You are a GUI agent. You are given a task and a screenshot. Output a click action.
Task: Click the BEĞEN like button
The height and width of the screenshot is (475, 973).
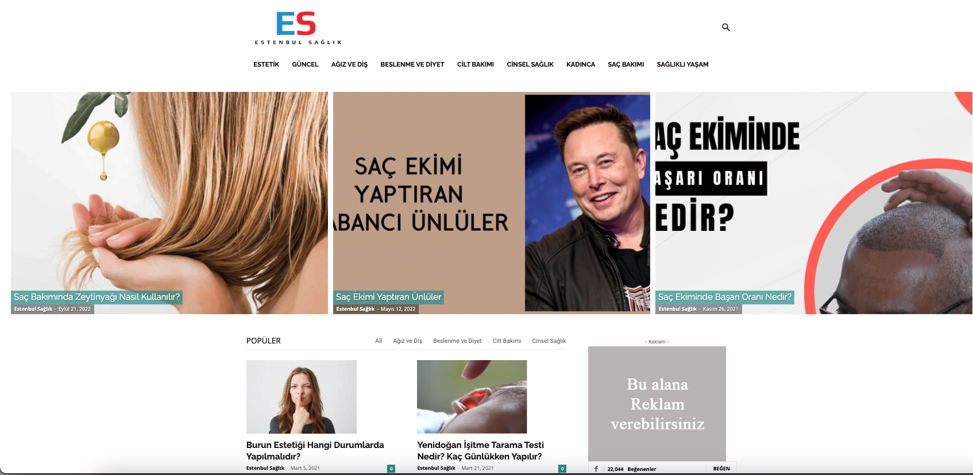click(x=721, y=469)
